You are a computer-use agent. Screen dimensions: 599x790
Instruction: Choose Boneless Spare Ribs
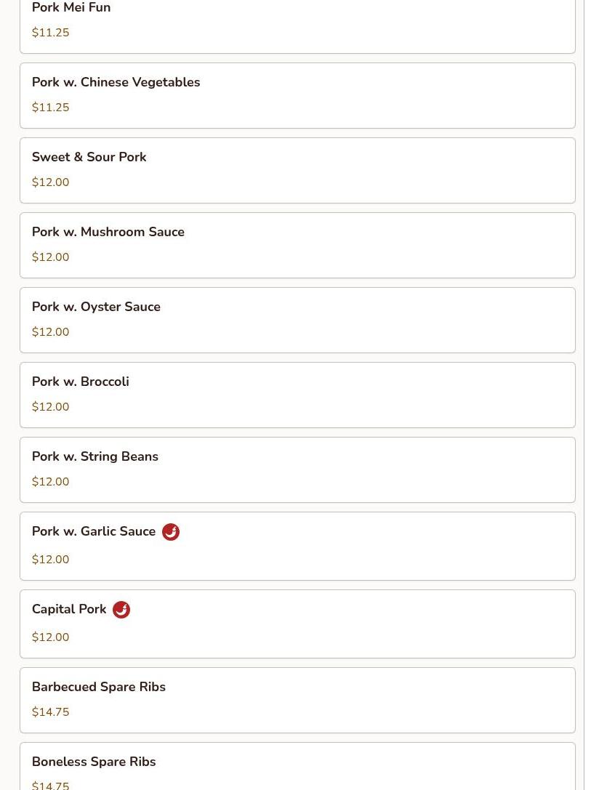click(297, 766)
